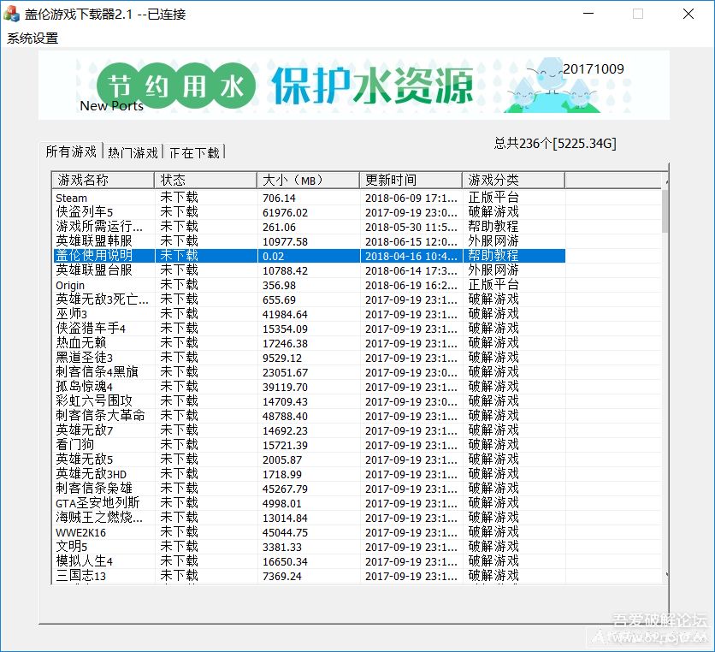Screen dimensions: 715x652
Task: Click the vertical scrollbar thumb of the list
Action: click(x=665, y=210)
